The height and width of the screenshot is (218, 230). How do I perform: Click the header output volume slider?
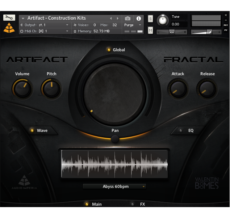pyautogui.click(x=206, y=32)
